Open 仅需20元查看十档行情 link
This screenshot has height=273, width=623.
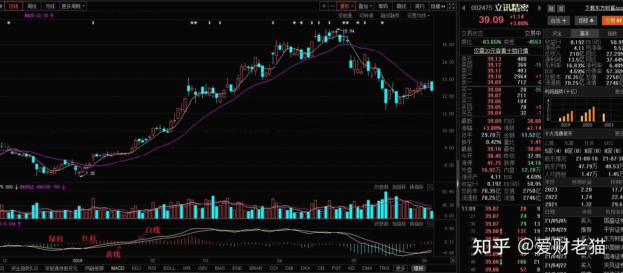click(501, 51)
